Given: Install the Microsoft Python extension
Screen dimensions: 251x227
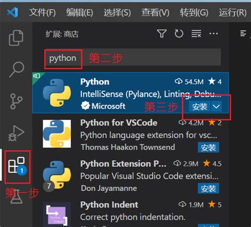Looking at the screenshot, I should tap(200, 107).
